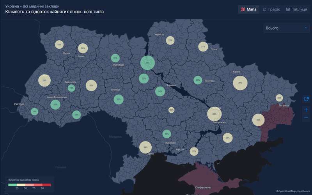
Task: Switch to the Графік tab
Action: click(271, 9)
